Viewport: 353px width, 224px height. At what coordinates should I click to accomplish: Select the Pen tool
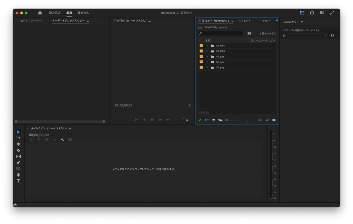[x=18, y=162]
